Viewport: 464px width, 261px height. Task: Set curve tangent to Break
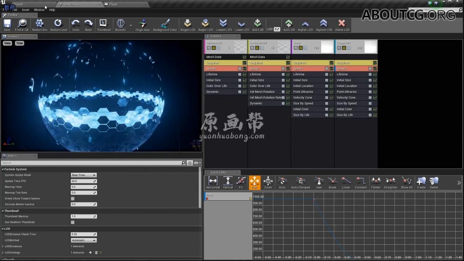pyautogui.click(x=332, y=183)
